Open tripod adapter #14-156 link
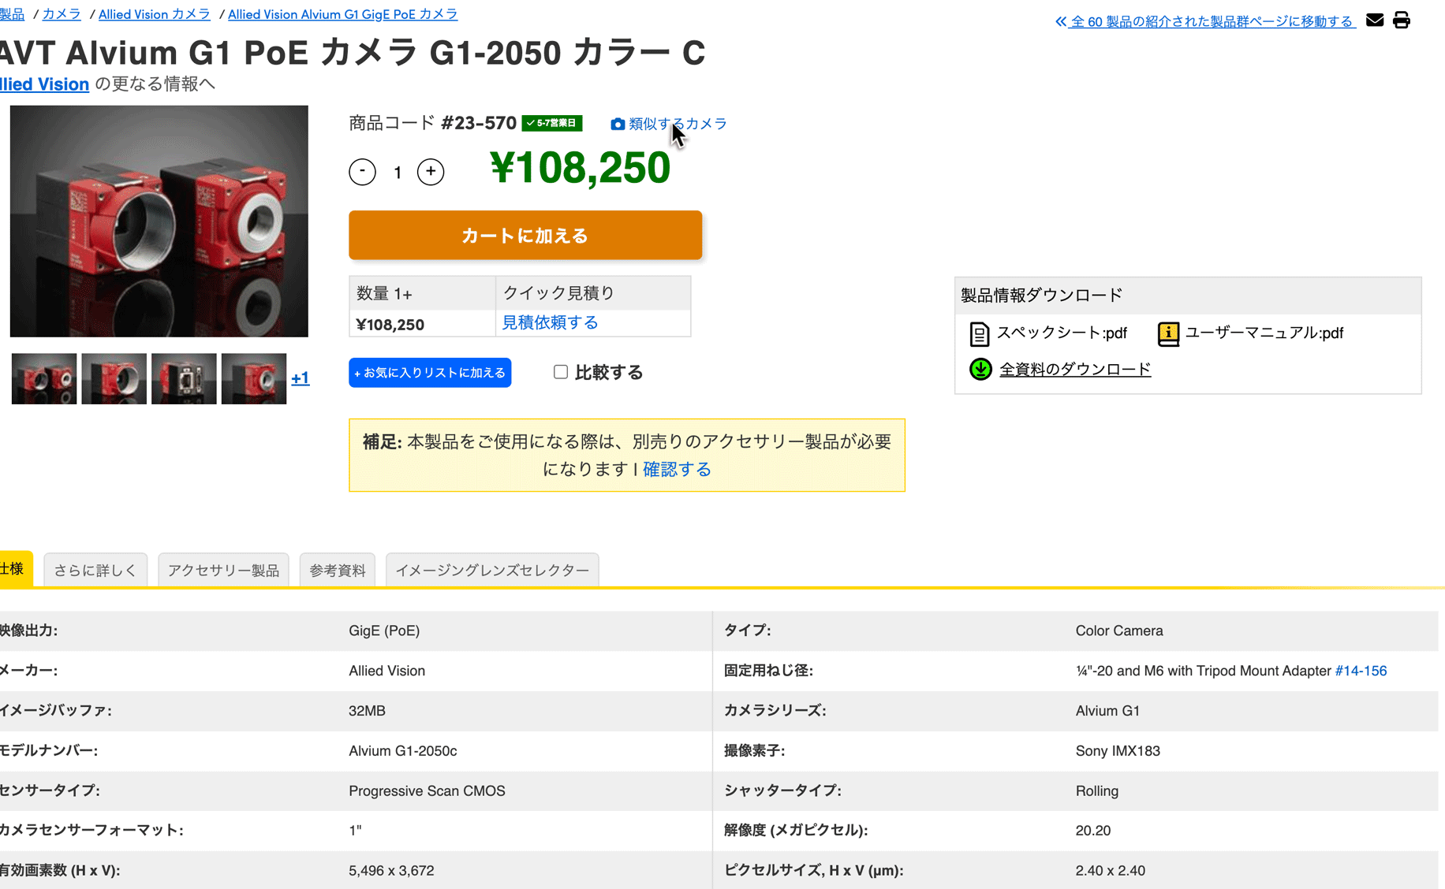The image size is (1445, 889). [1361, 671]
